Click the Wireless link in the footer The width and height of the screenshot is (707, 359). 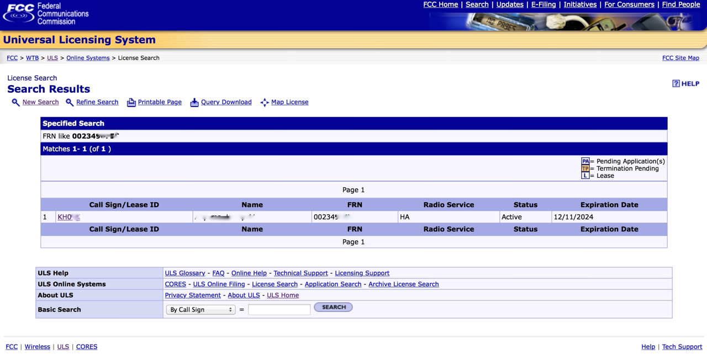[38, 347]
